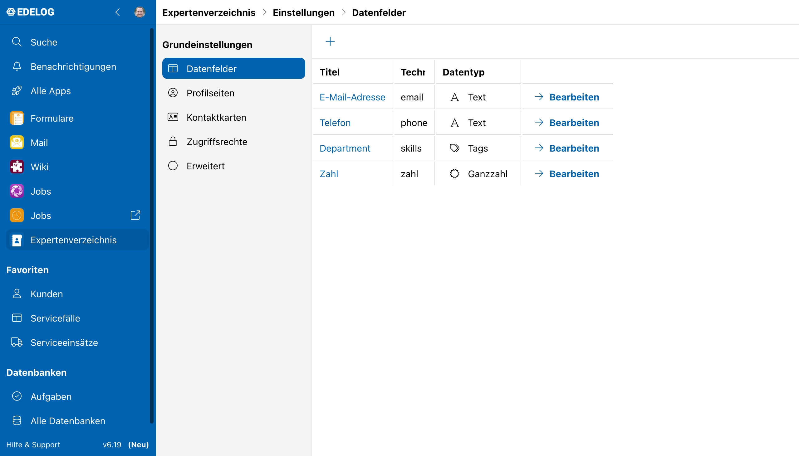This screenshot has height=456, width=799.
Task: Launch the purple Jobs app
Action: [x=78, y=192]
